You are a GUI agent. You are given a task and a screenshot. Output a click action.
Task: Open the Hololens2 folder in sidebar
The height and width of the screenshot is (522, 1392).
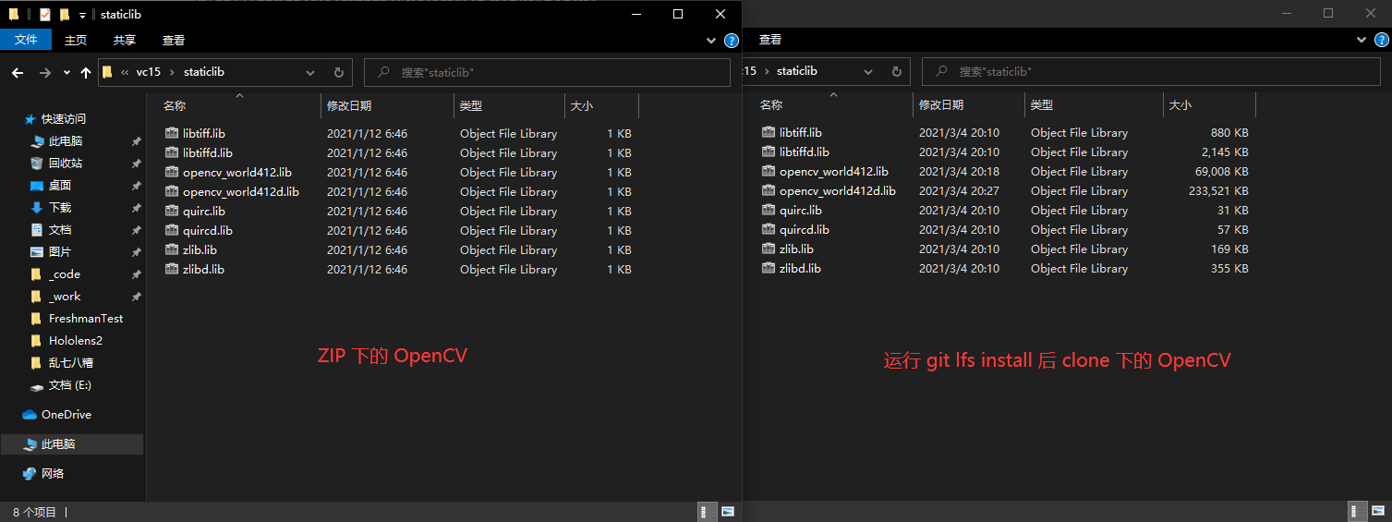(76, 341)
